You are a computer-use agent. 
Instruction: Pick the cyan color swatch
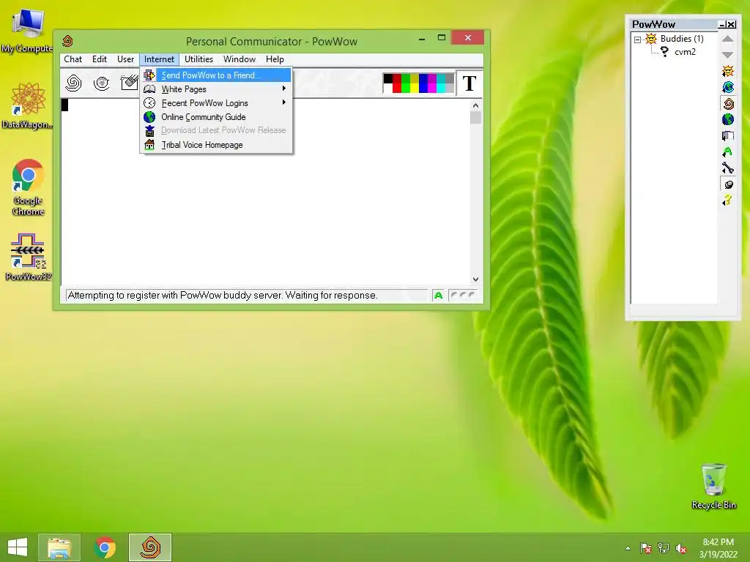[x=441, y=88]
